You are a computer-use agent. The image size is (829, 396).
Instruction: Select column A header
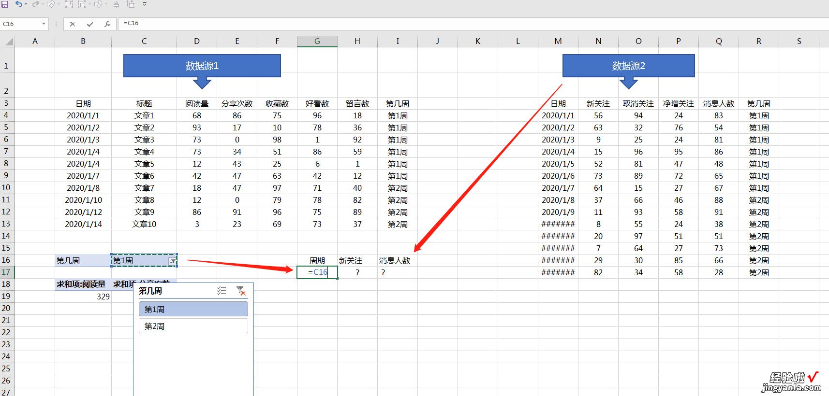pyautogui.click(x=35, y=42)
